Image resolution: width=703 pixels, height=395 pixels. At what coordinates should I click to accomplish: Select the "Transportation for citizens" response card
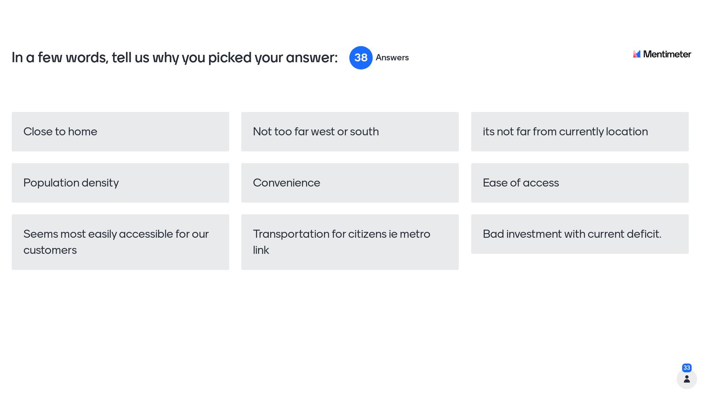350,242
